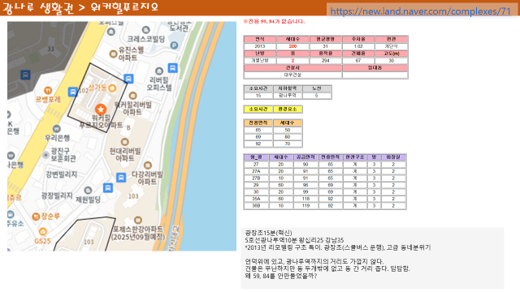
Task: Select the 장순루 restaurant icon
Action: 36,217
